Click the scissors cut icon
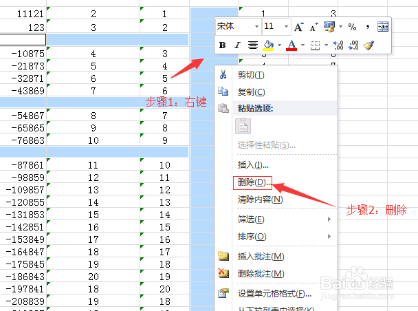This screenshot has width=418, height=311. [223, 74]
